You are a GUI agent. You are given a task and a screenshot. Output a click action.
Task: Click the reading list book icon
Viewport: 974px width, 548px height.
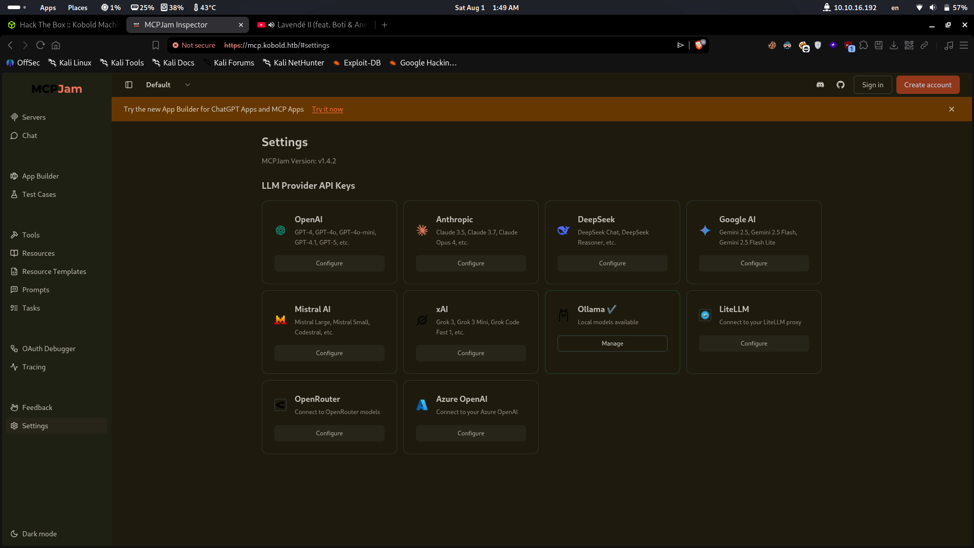click(x=879, y=45)
